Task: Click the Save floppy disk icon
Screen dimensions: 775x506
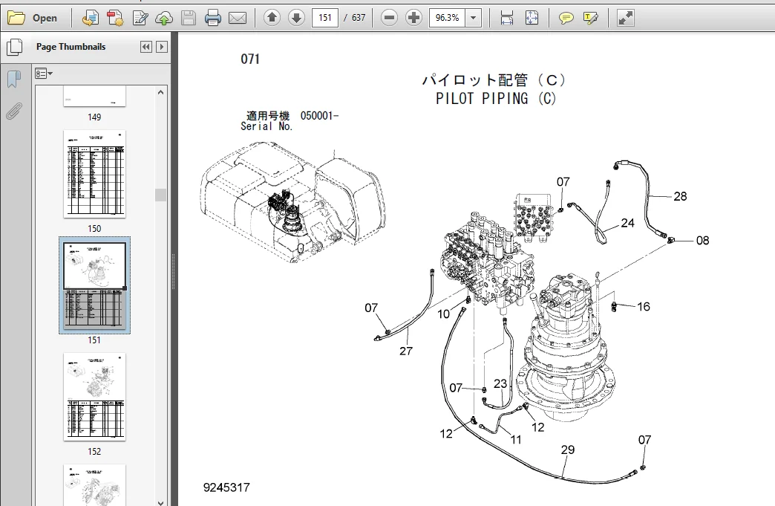Action: (189, 19)
